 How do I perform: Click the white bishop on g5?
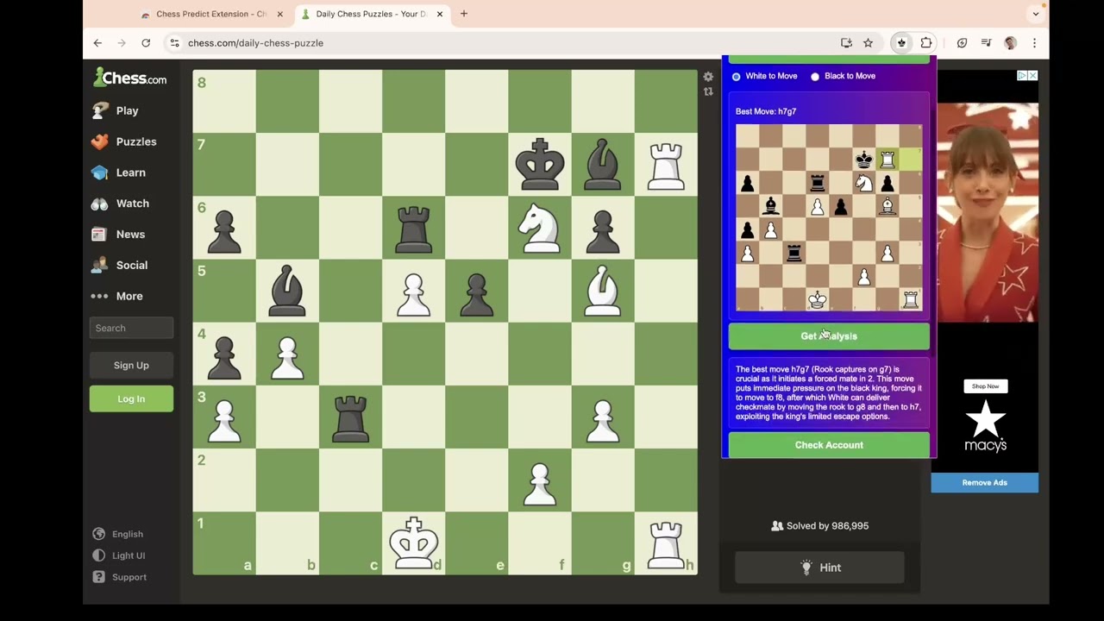click(x=603, y=291)
